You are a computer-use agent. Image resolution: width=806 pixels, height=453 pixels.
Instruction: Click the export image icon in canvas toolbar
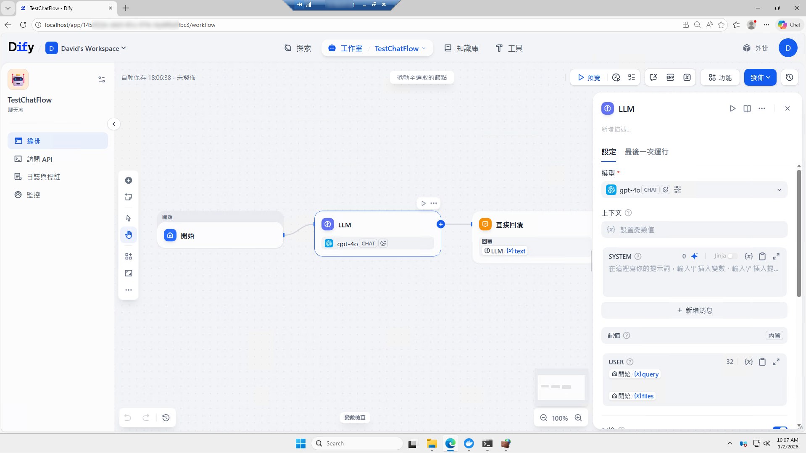(x=129, y=273)
